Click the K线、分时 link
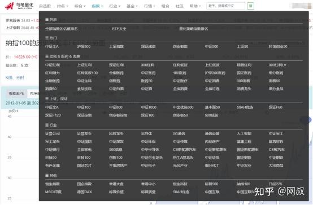 pyautogui.click(x=15, y=78)
